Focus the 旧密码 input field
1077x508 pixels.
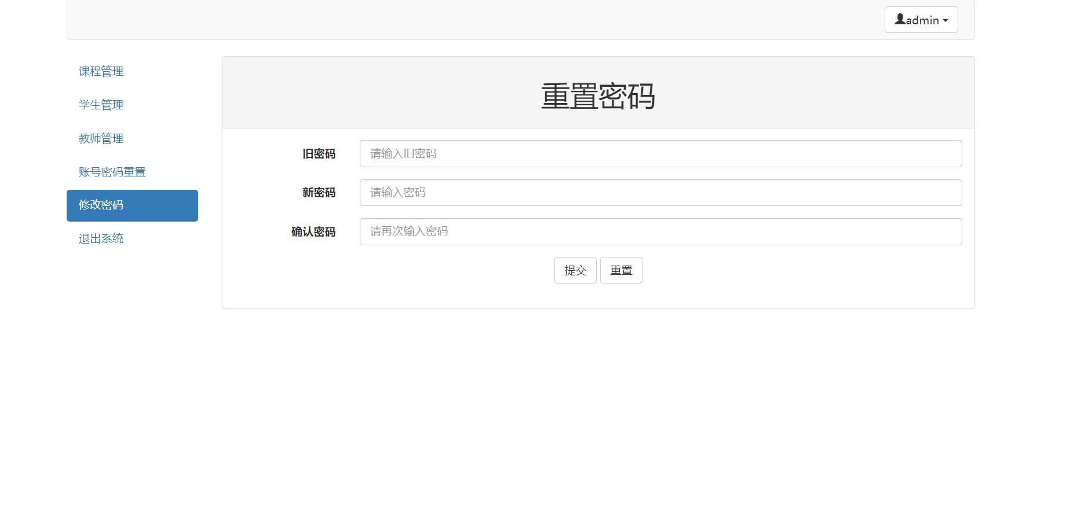coord(660,153)
